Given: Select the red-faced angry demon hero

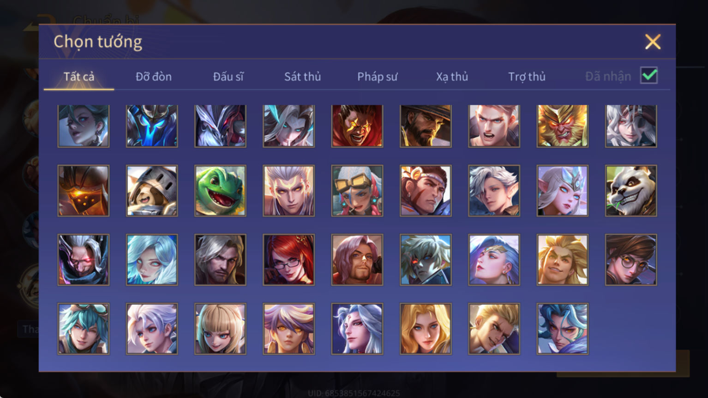Looking at the screenshot, I should tap(357, 126).
